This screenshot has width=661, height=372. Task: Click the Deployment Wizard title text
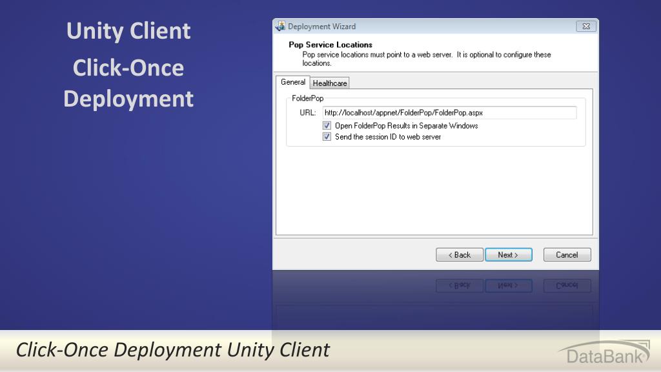tap(321, 26)
